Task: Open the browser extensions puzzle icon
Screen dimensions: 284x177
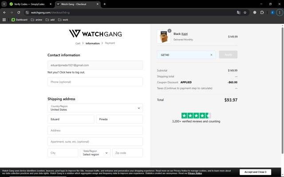Action: 262,12
